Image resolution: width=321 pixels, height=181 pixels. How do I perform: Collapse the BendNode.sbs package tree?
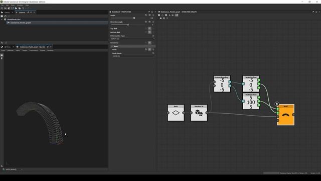coord(2,19)
